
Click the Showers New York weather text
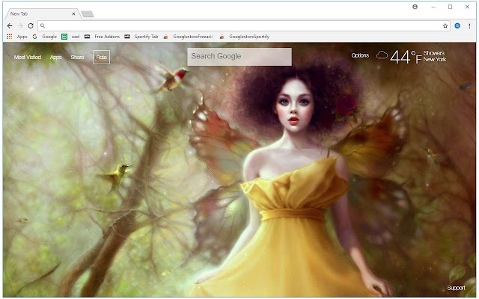click(x=435, y=56)
